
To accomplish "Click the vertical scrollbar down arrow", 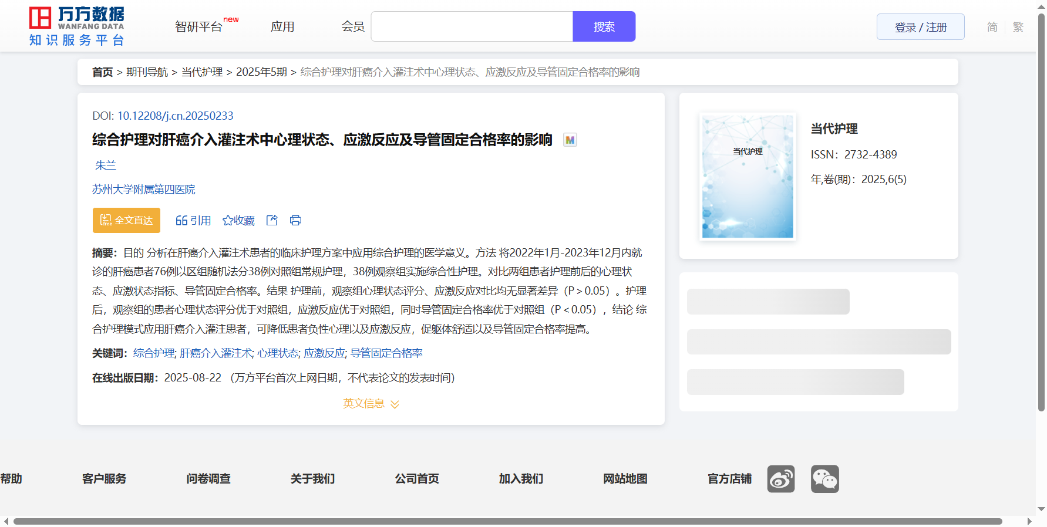I will coord(1041,509).
